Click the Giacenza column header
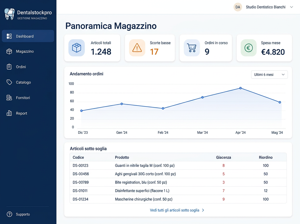The width and height of the screenshot is (300, 224). [223, 157]
